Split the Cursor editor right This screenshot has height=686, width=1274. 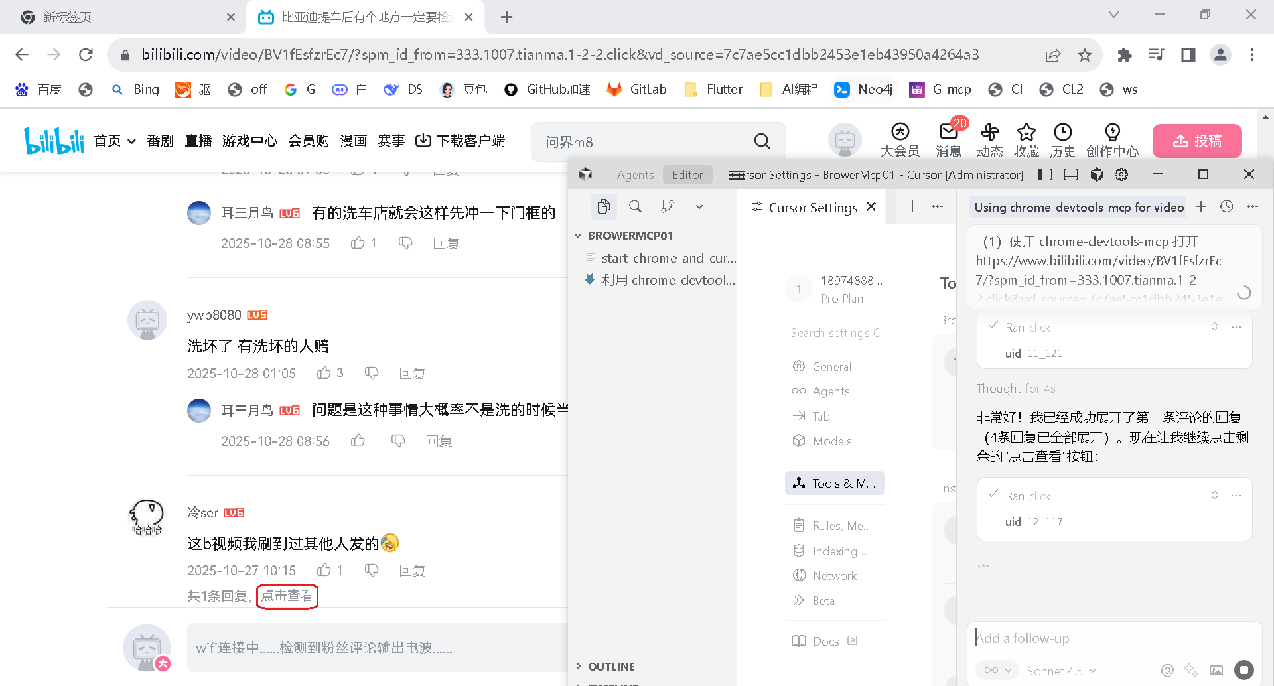[912, 206]
